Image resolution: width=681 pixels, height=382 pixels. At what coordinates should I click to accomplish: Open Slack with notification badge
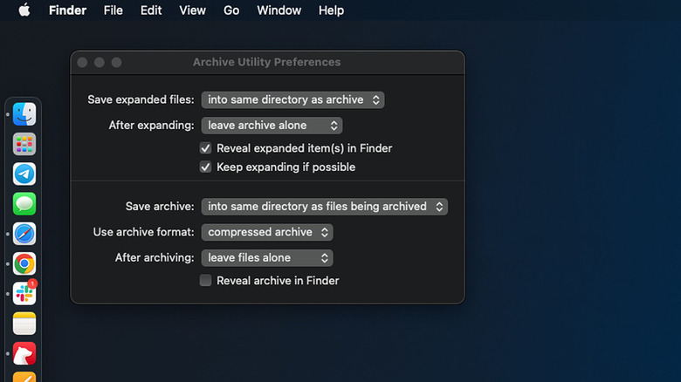[24, 294]
